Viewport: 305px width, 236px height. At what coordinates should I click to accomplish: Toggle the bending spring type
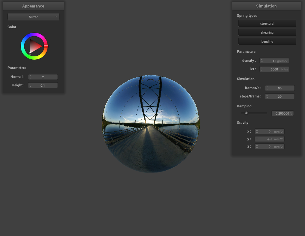(267, 41)
